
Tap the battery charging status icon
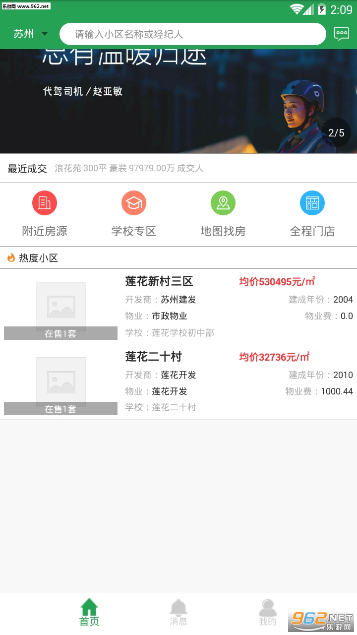pyautogui.click(x=322, y=9)
